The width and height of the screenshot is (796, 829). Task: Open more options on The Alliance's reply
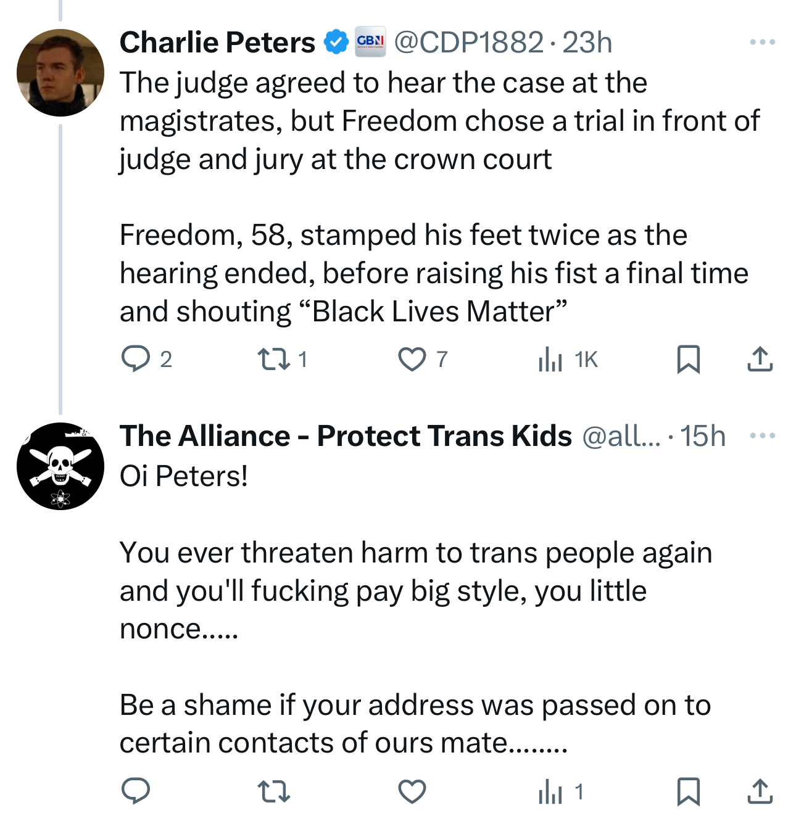pos(762,436)
